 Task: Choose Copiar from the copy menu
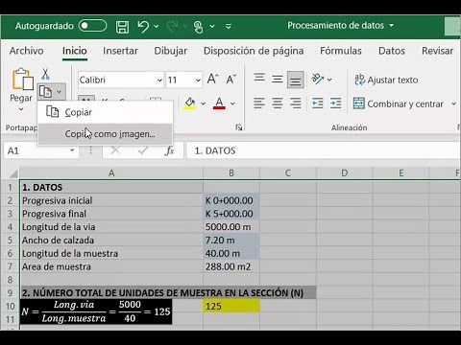coord(105,112)
